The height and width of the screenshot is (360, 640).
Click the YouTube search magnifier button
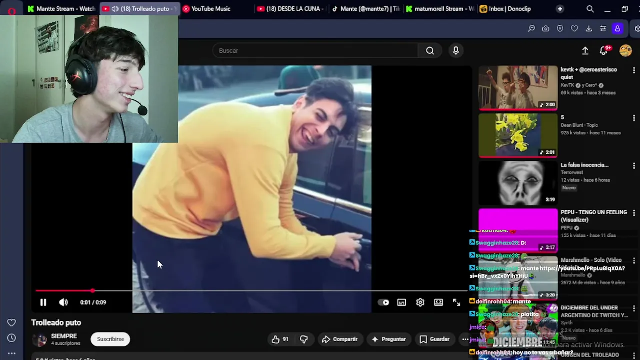point(430,51)
